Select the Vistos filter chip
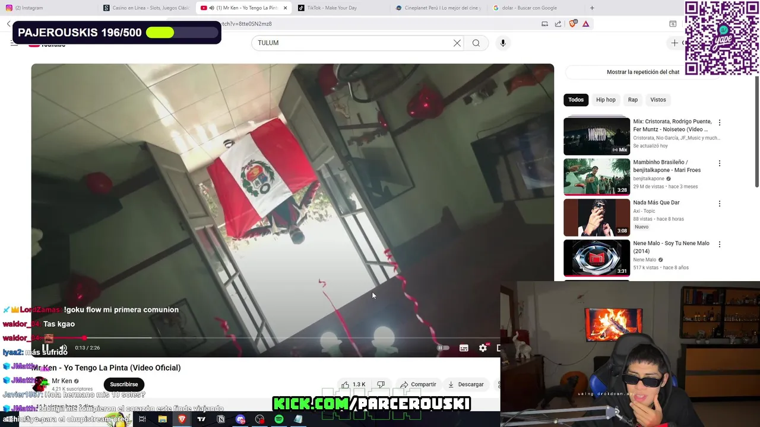Viewport: 760px width, 427px height. tap(658, 100)
